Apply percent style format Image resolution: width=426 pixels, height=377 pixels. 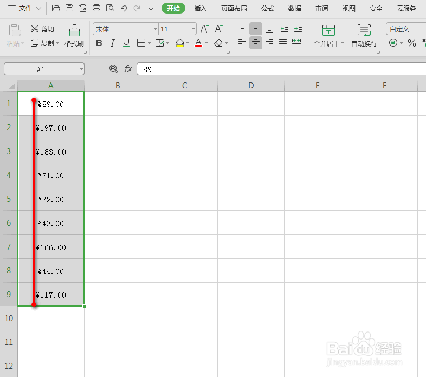pyautogui.click(x=412, y=43)
